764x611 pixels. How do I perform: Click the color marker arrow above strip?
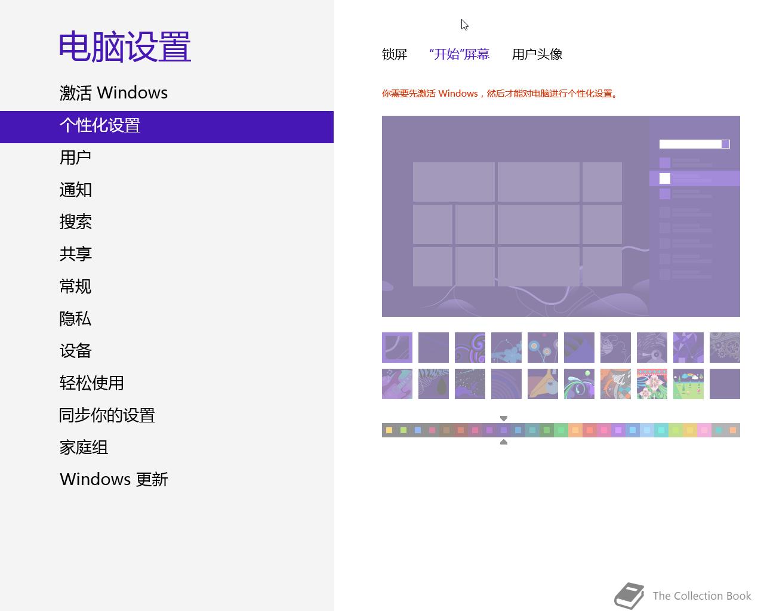pos(504,418)
